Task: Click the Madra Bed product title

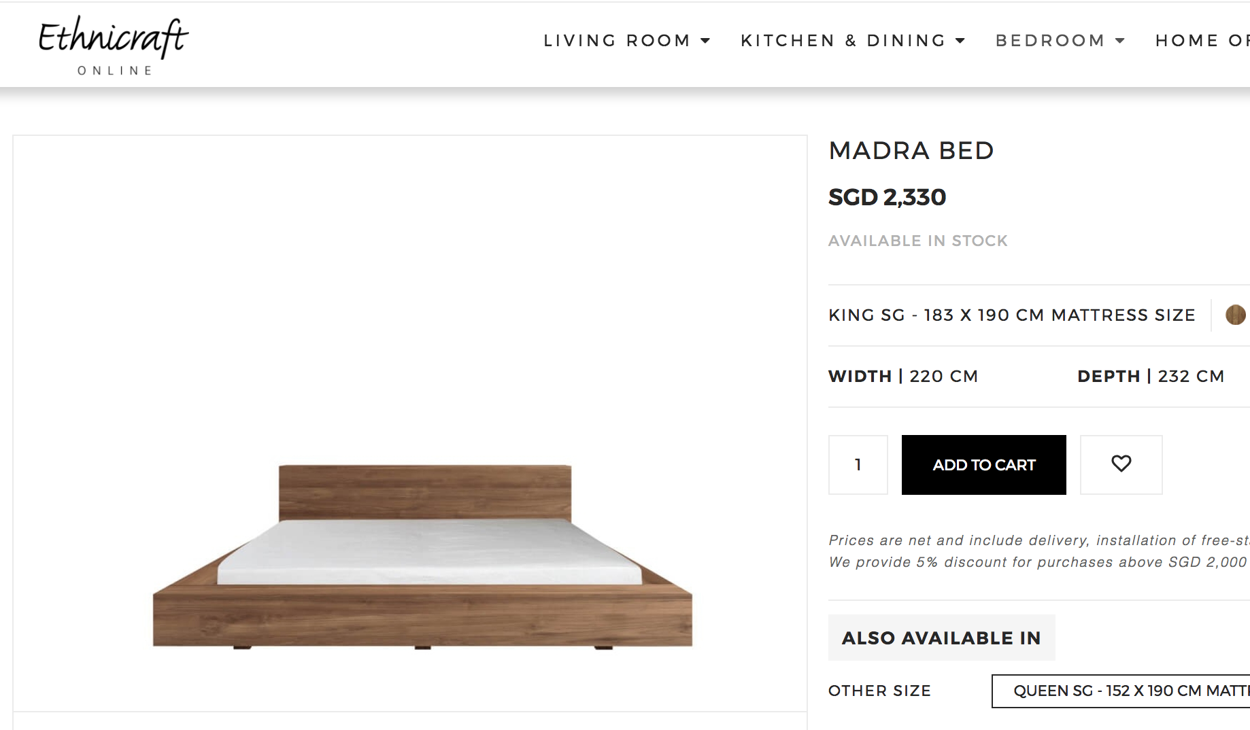Action: tap(911, 150)
